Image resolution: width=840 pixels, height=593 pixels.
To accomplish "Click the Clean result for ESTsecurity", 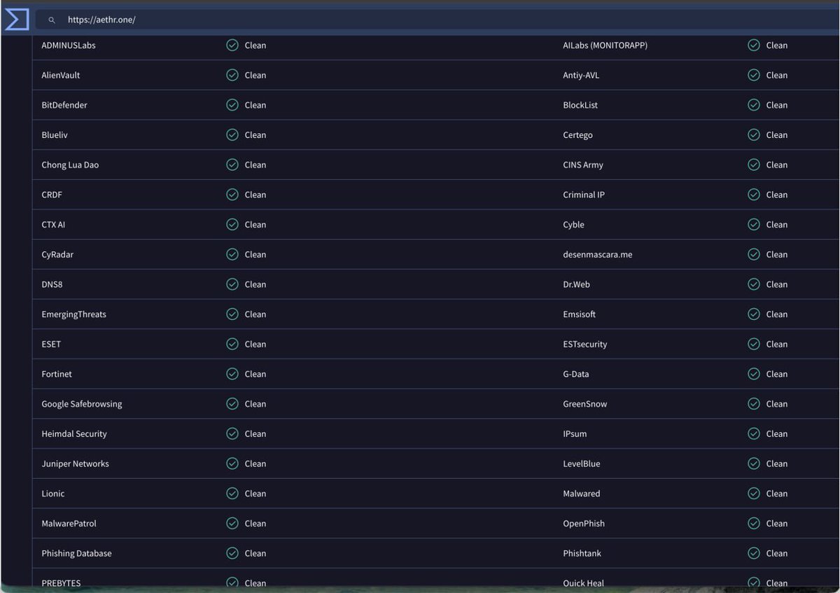I will pyautogui.click(x=777, y=344).
